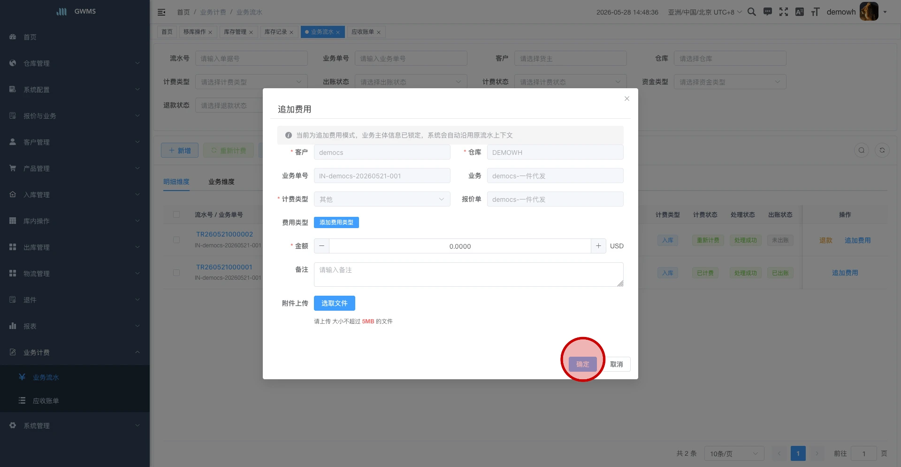Click the 库内操作 sidebar icon
This screenshot has width=901, height=467.
(x=13, y=221)
